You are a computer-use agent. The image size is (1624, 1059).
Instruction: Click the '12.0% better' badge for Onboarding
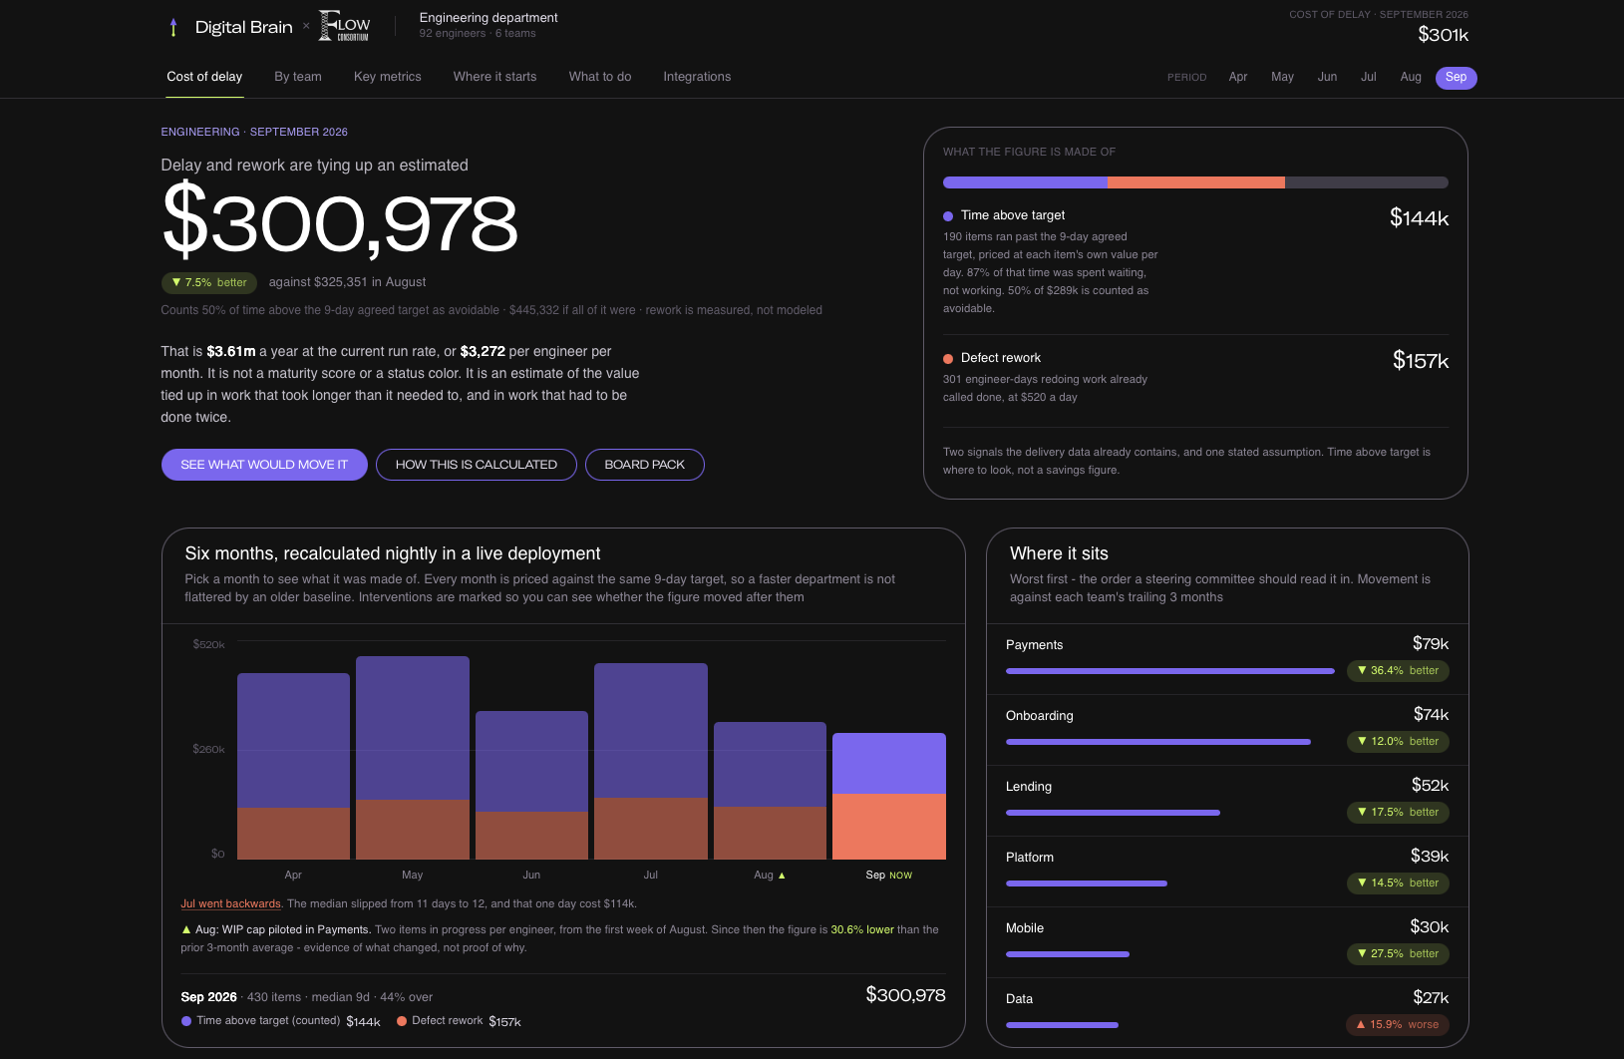point(1398,742)
